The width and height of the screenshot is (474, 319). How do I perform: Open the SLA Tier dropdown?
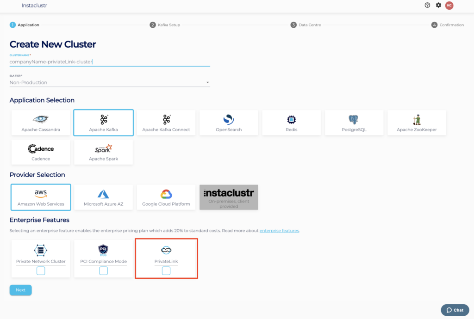(x=208, y=82)
